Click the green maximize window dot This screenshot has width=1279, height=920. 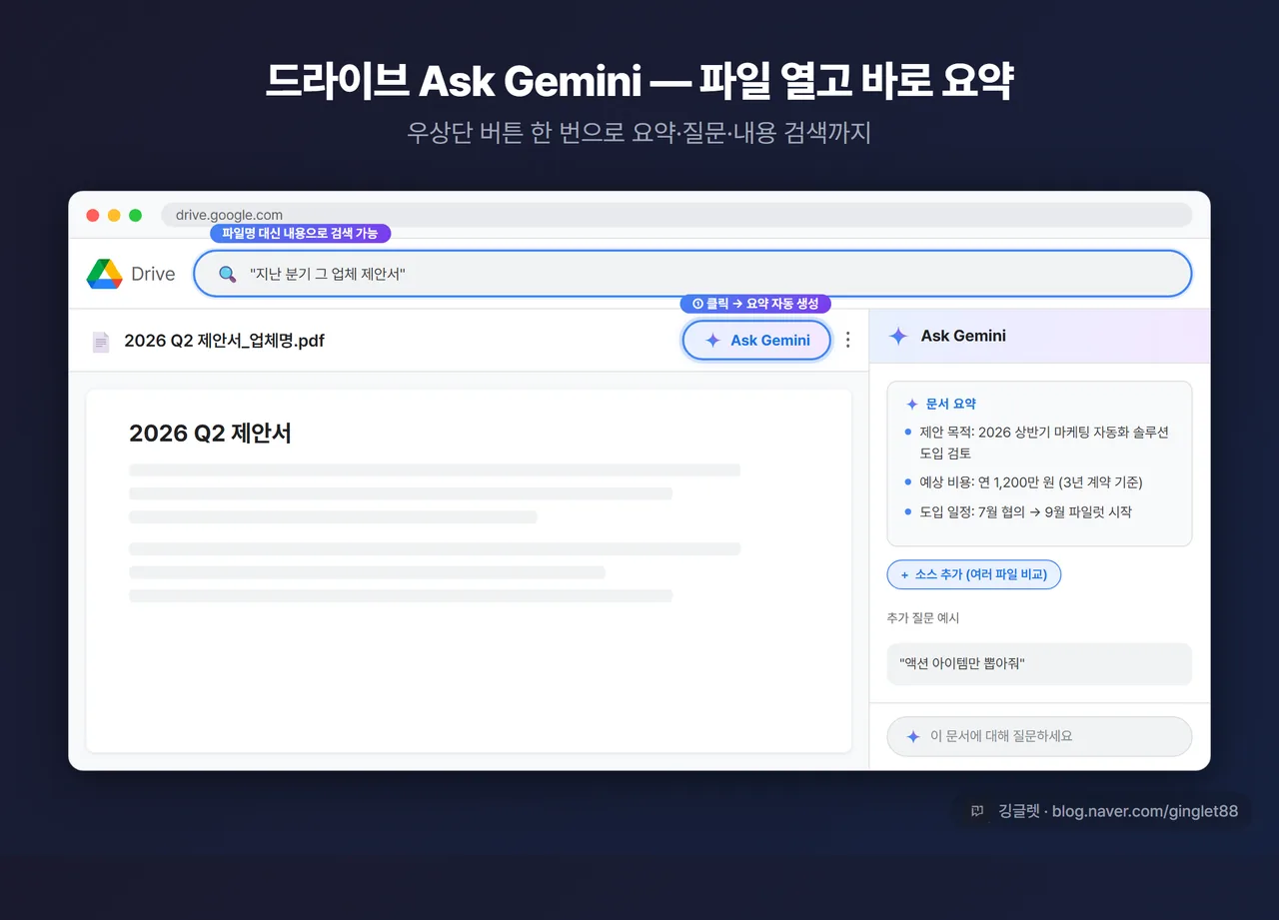point(136,215)
